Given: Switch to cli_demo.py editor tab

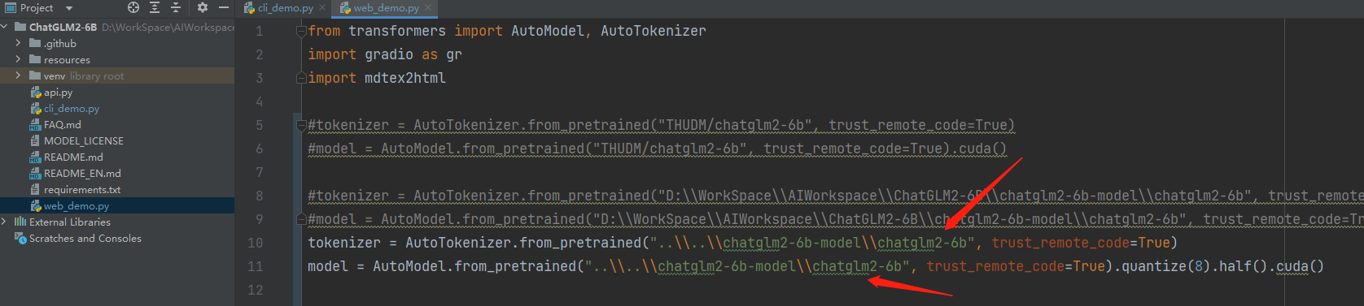Looking at the screenshot, I should [286, 8].
